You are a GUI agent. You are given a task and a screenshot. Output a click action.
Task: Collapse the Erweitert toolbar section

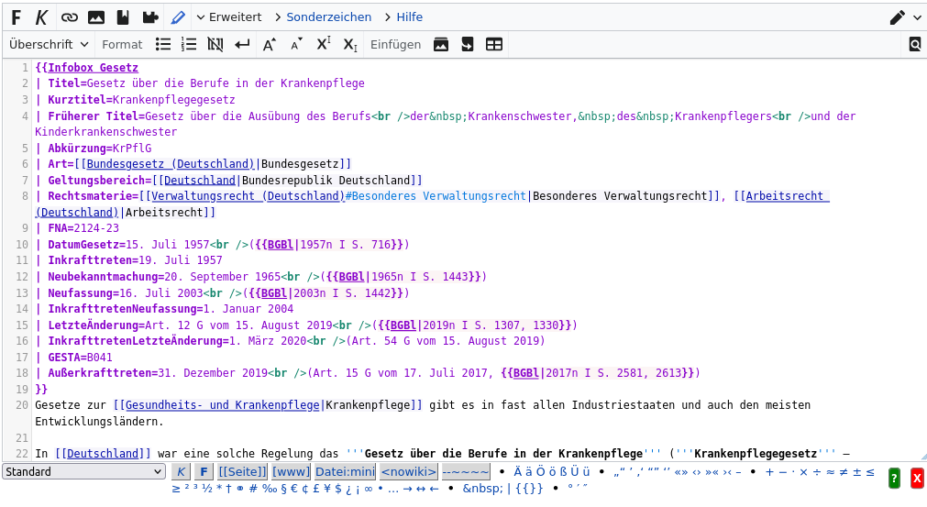point(229,17)
